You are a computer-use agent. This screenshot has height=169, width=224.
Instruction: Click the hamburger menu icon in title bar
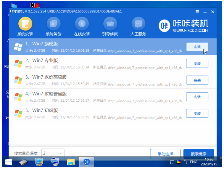point(197,12)
